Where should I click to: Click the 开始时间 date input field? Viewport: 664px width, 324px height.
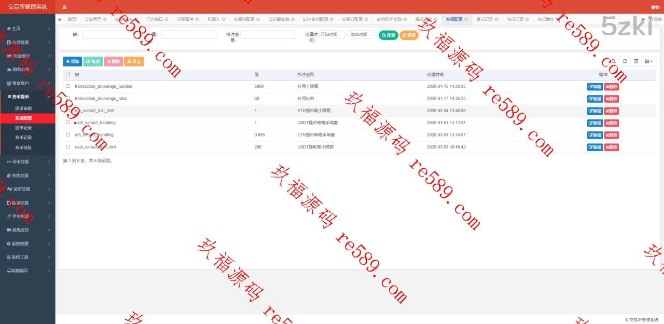pyautogui.click(x=331, y=35)
